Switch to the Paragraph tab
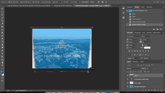Image resolution: width=165 pixels, height=93 pixels. [137, 33]
